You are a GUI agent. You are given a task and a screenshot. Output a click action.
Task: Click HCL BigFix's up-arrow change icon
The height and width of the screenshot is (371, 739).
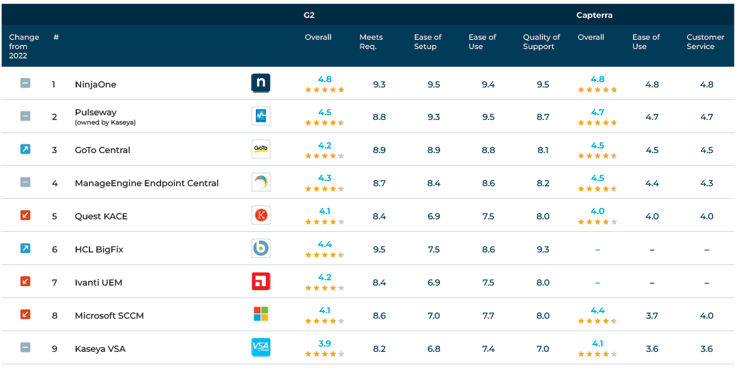25,248
